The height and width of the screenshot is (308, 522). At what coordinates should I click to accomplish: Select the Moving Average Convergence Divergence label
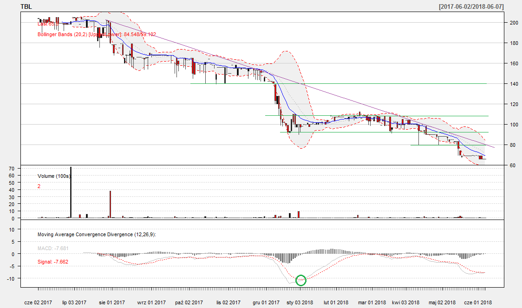coord(97,234)
